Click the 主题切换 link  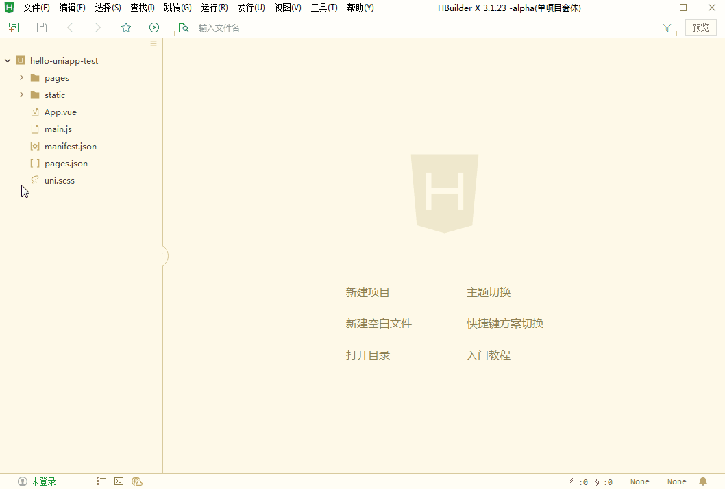point(489,292)
